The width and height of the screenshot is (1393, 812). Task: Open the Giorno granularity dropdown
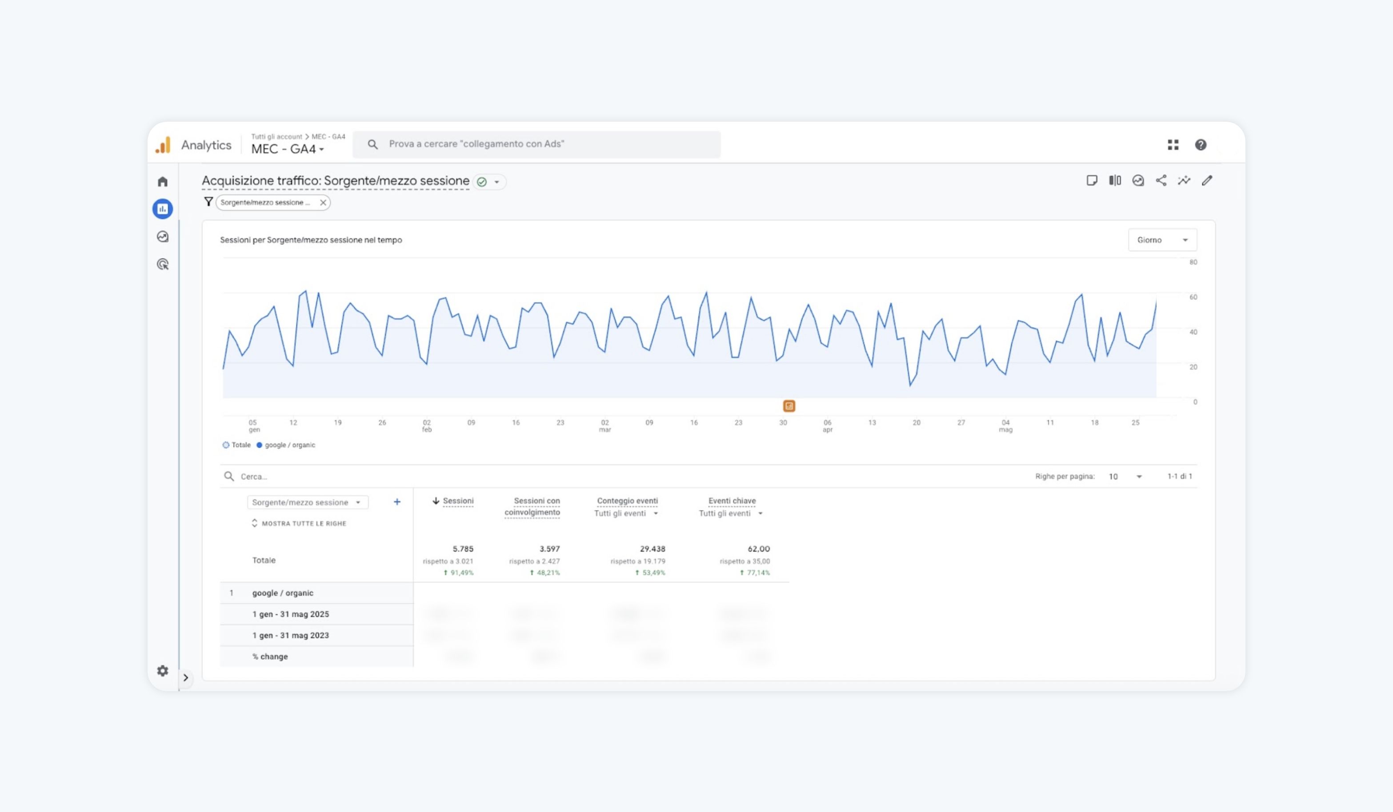click(x=1162, y=240)
